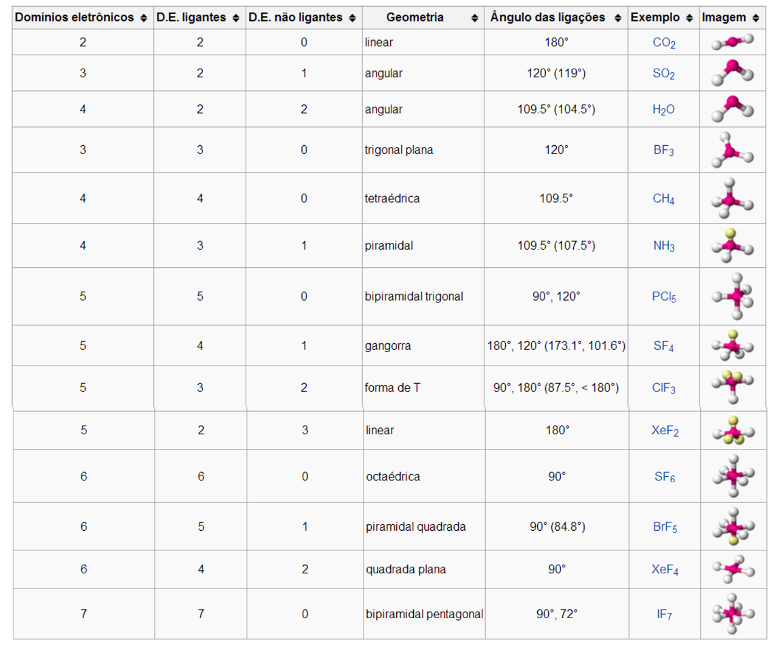Click the SF6 octahedral model image
Image resolution: width=778 pixels, height=648 pixels.
(x=734, y=476)
